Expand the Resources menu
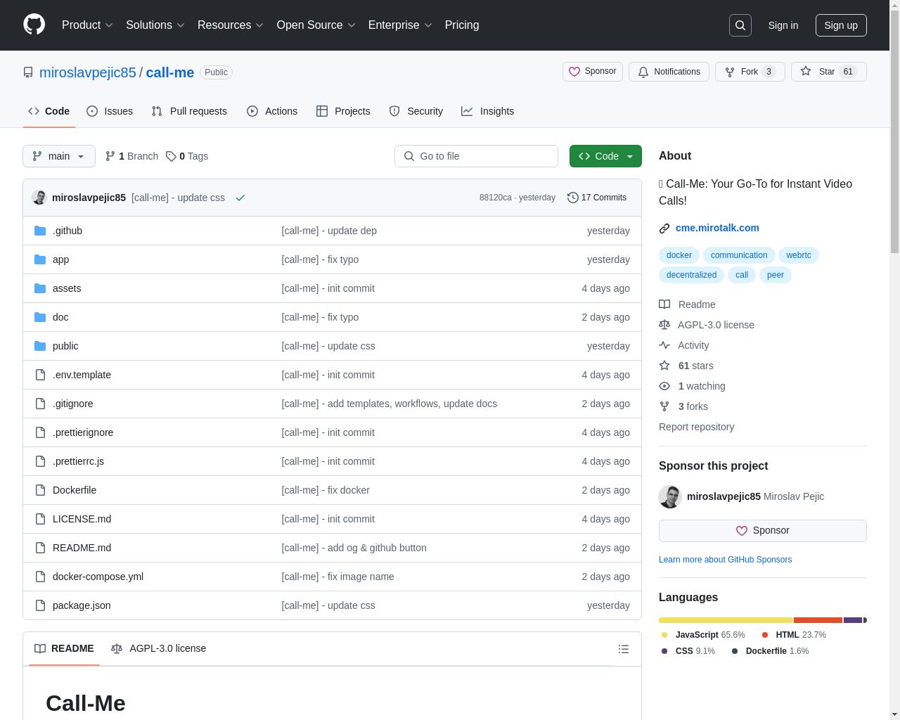Screen dimensions: 900x720 pos(231,25)
